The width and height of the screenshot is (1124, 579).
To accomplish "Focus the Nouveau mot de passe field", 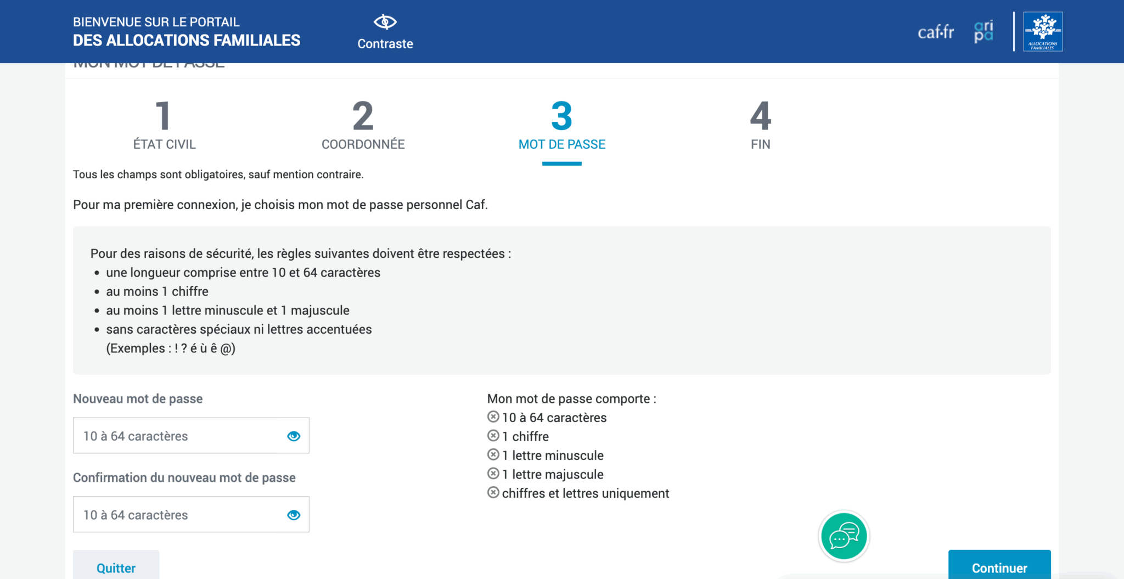I will tap(178, 436).
